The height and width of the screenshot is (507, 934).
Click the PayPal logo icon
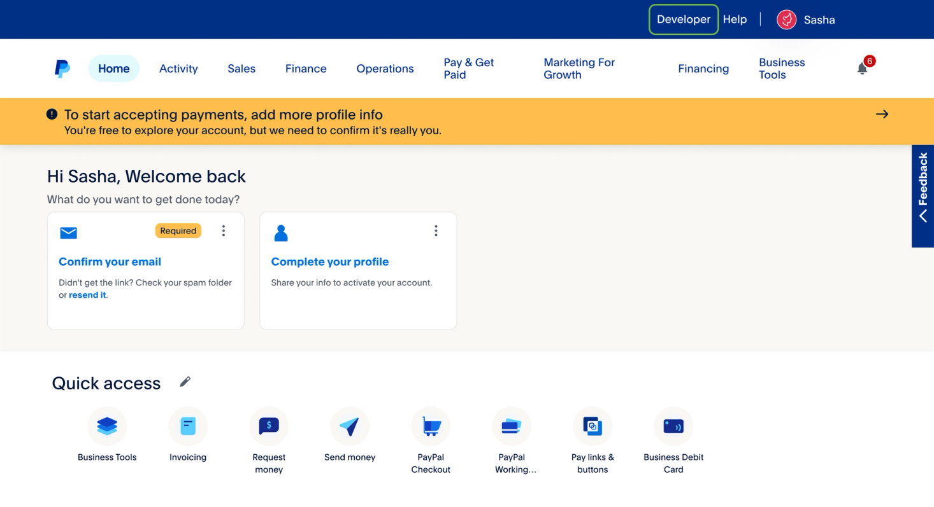coord(62,69)
